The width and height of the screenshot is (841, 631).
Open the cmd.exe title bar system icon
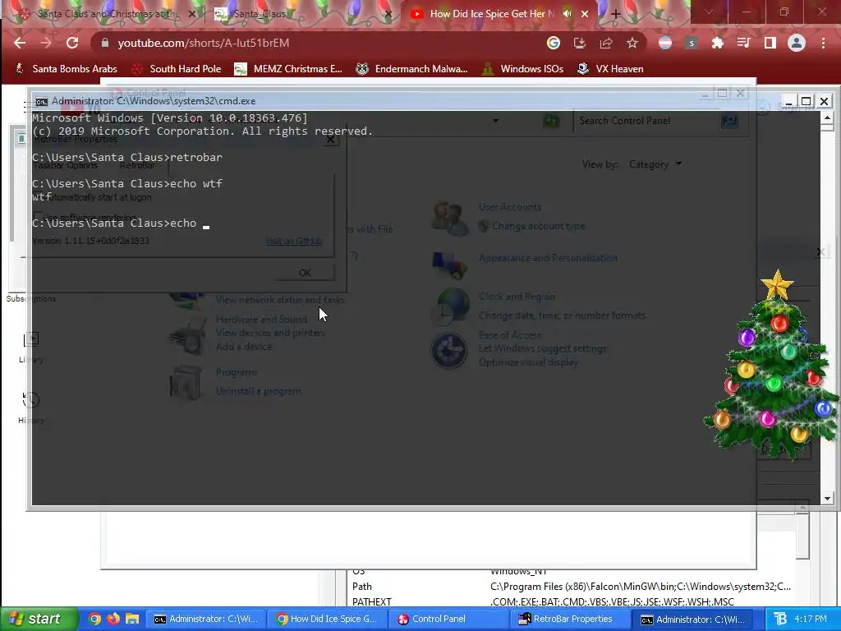coord(41,101)
